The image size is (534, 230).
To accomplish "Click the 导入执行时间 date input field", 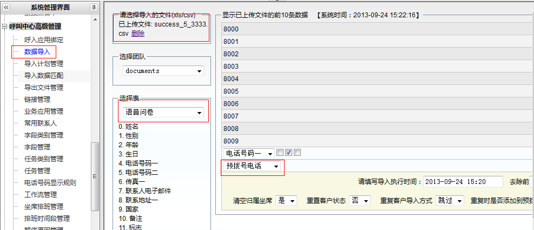I will coord(462,182).
